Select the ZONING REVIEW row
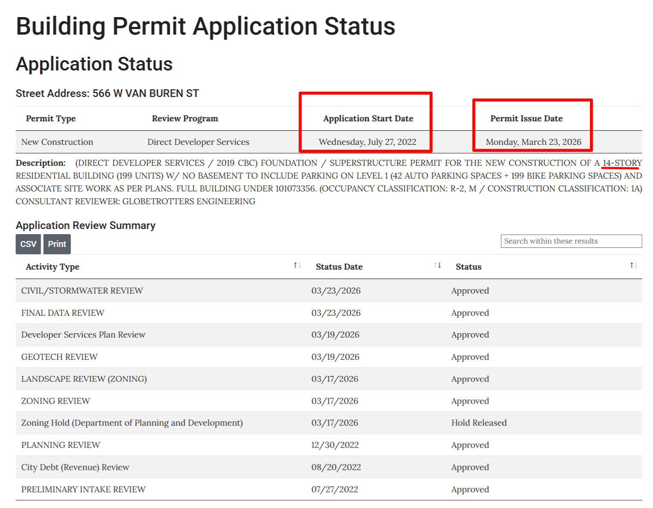Screen dimensions: 653x508 click(56, 401)
